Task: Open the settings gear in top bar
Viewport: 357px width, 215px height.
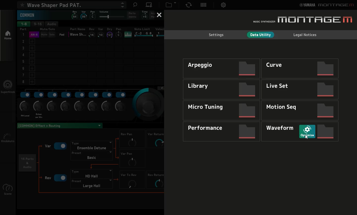Action: tap(223, 5)
